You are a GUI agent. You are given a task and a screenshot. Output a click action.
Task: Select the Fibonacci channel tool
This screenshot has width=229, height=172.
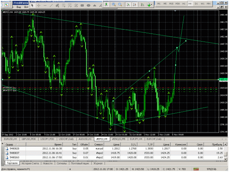click(x=76, y=6)
